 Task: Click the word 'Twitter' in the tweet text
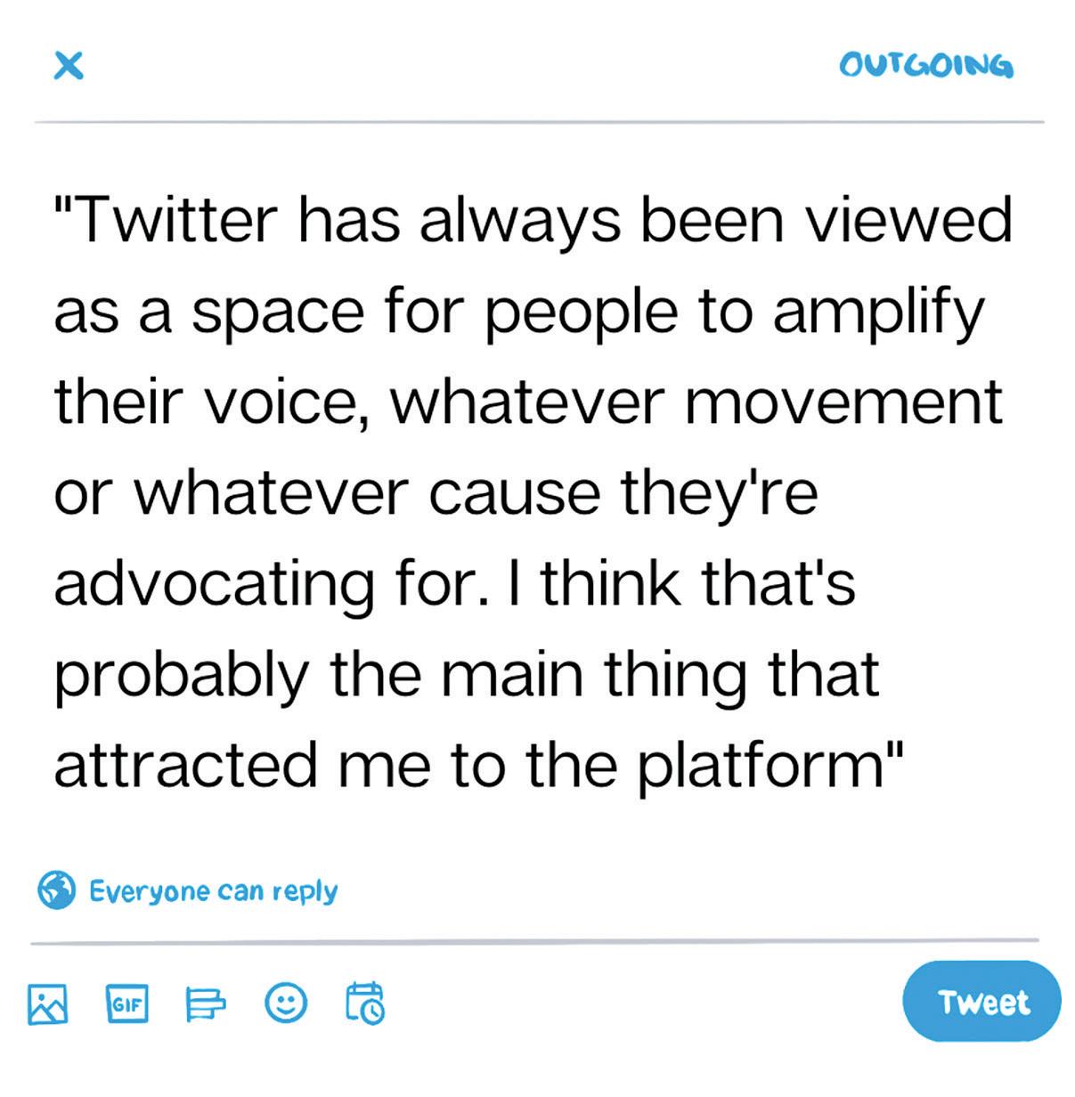click(176, 219)
